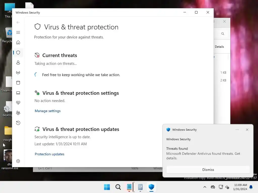This screenshot has height=193, width=258.
Task: Close the Windows Security window
Action: tap(208, 12)
